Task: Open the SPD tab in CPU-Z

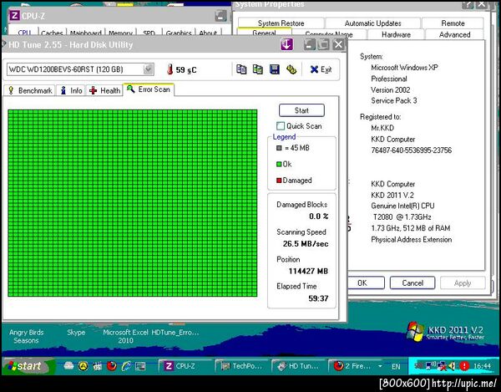Action: [x=149, y=33]
